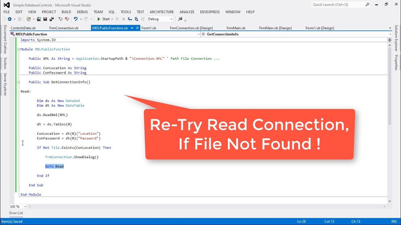Image resolution: width=401 pixels, height=225 pixels.
Task: Click the Navigate Backward arrow icon
Action: click(x=10, y=19)
